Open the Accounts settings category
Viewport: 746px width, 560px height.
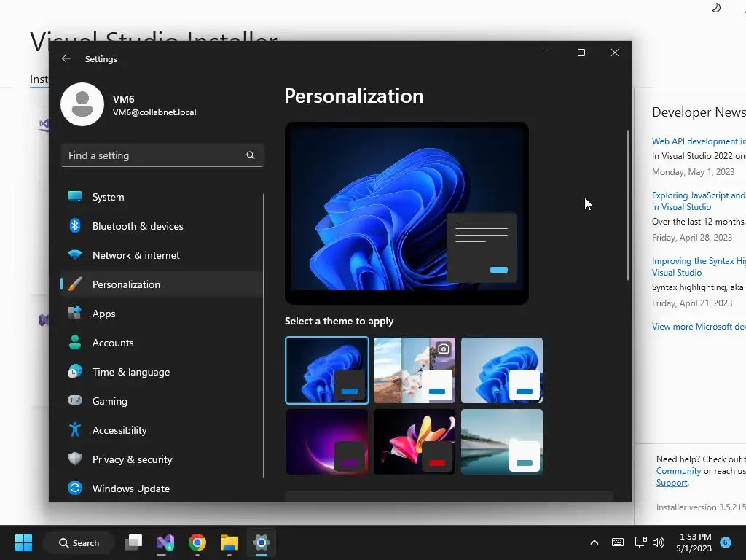click(162, 343)
